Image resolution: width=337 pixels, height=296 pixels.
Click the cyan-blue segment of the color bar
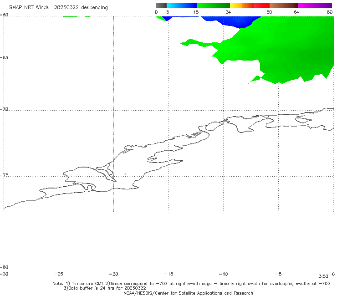click(x=182, y=5)
